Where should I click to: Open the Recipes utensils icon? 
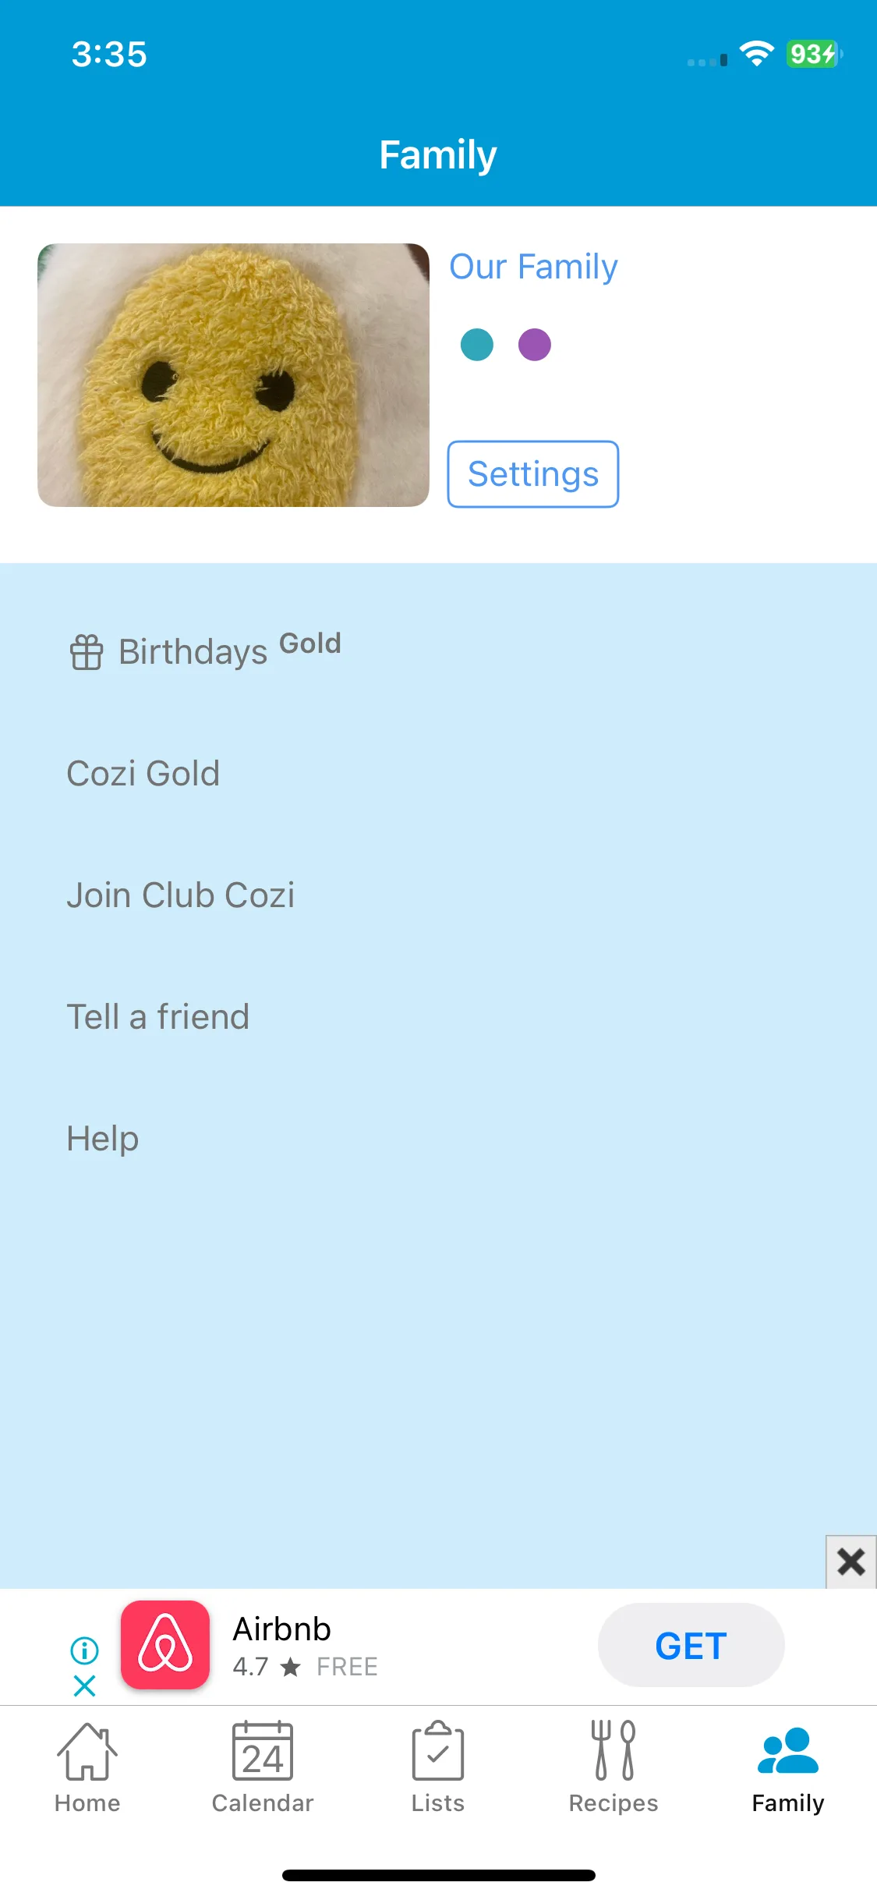point(614,1752)
